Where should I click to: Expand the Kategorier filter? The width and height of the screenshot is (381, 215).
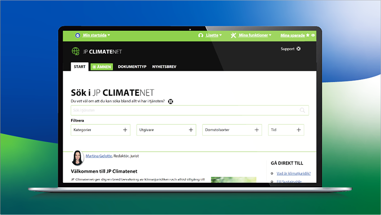(x=101, y=130)
